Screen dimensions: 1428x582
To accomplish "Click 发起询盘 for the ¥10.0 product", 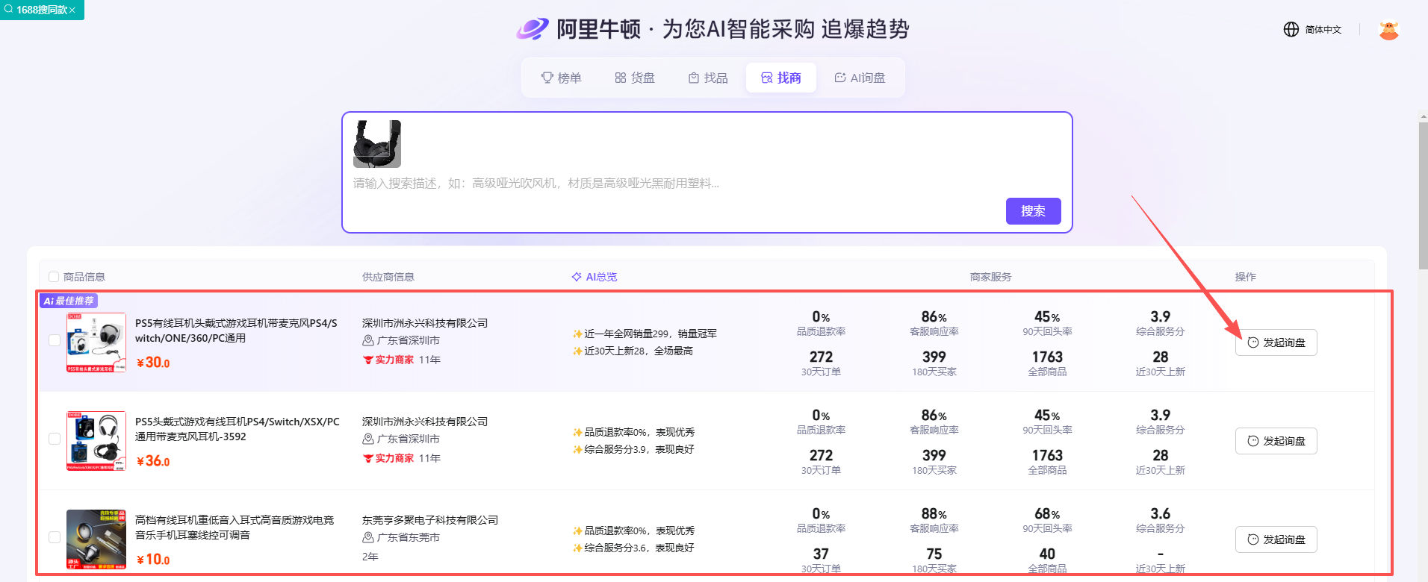I will [1276, 539].
